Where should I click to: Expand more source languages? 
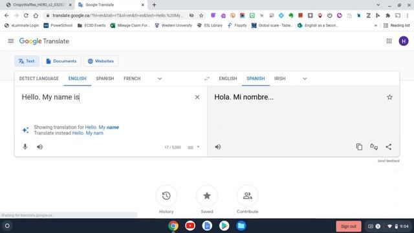(x=160, y=79)
